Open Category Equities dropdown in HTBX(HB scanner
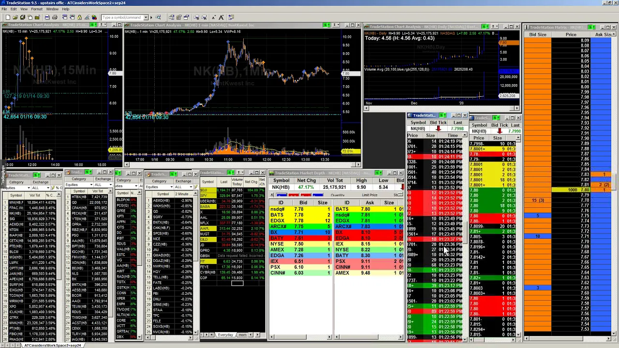This screenshot has width=619, height=348. pos(91,185)
